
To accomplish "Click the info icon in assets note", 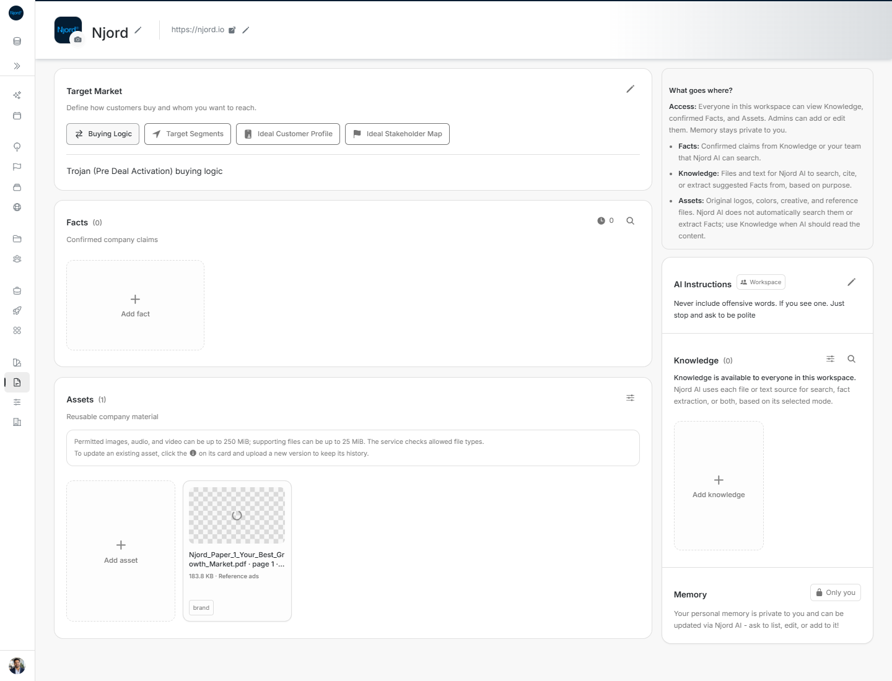I will (193, 453).
